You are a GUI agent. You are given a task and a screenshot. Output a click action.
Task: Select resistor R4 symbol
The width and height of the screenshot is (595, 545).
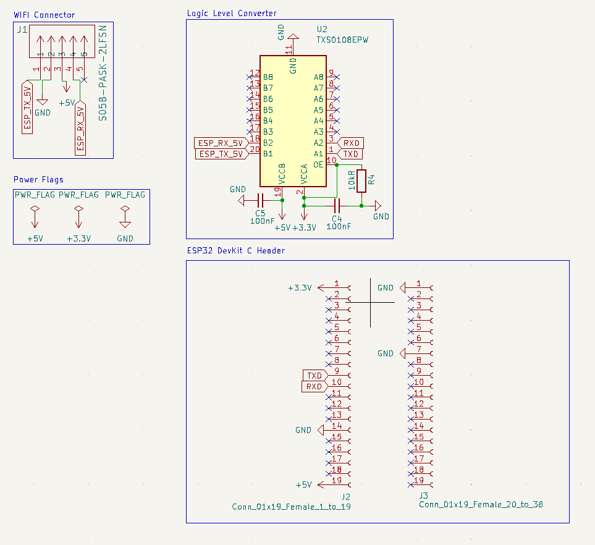361,181
